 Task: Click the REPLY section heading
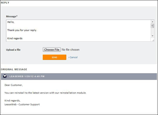[x=5, y=3]
